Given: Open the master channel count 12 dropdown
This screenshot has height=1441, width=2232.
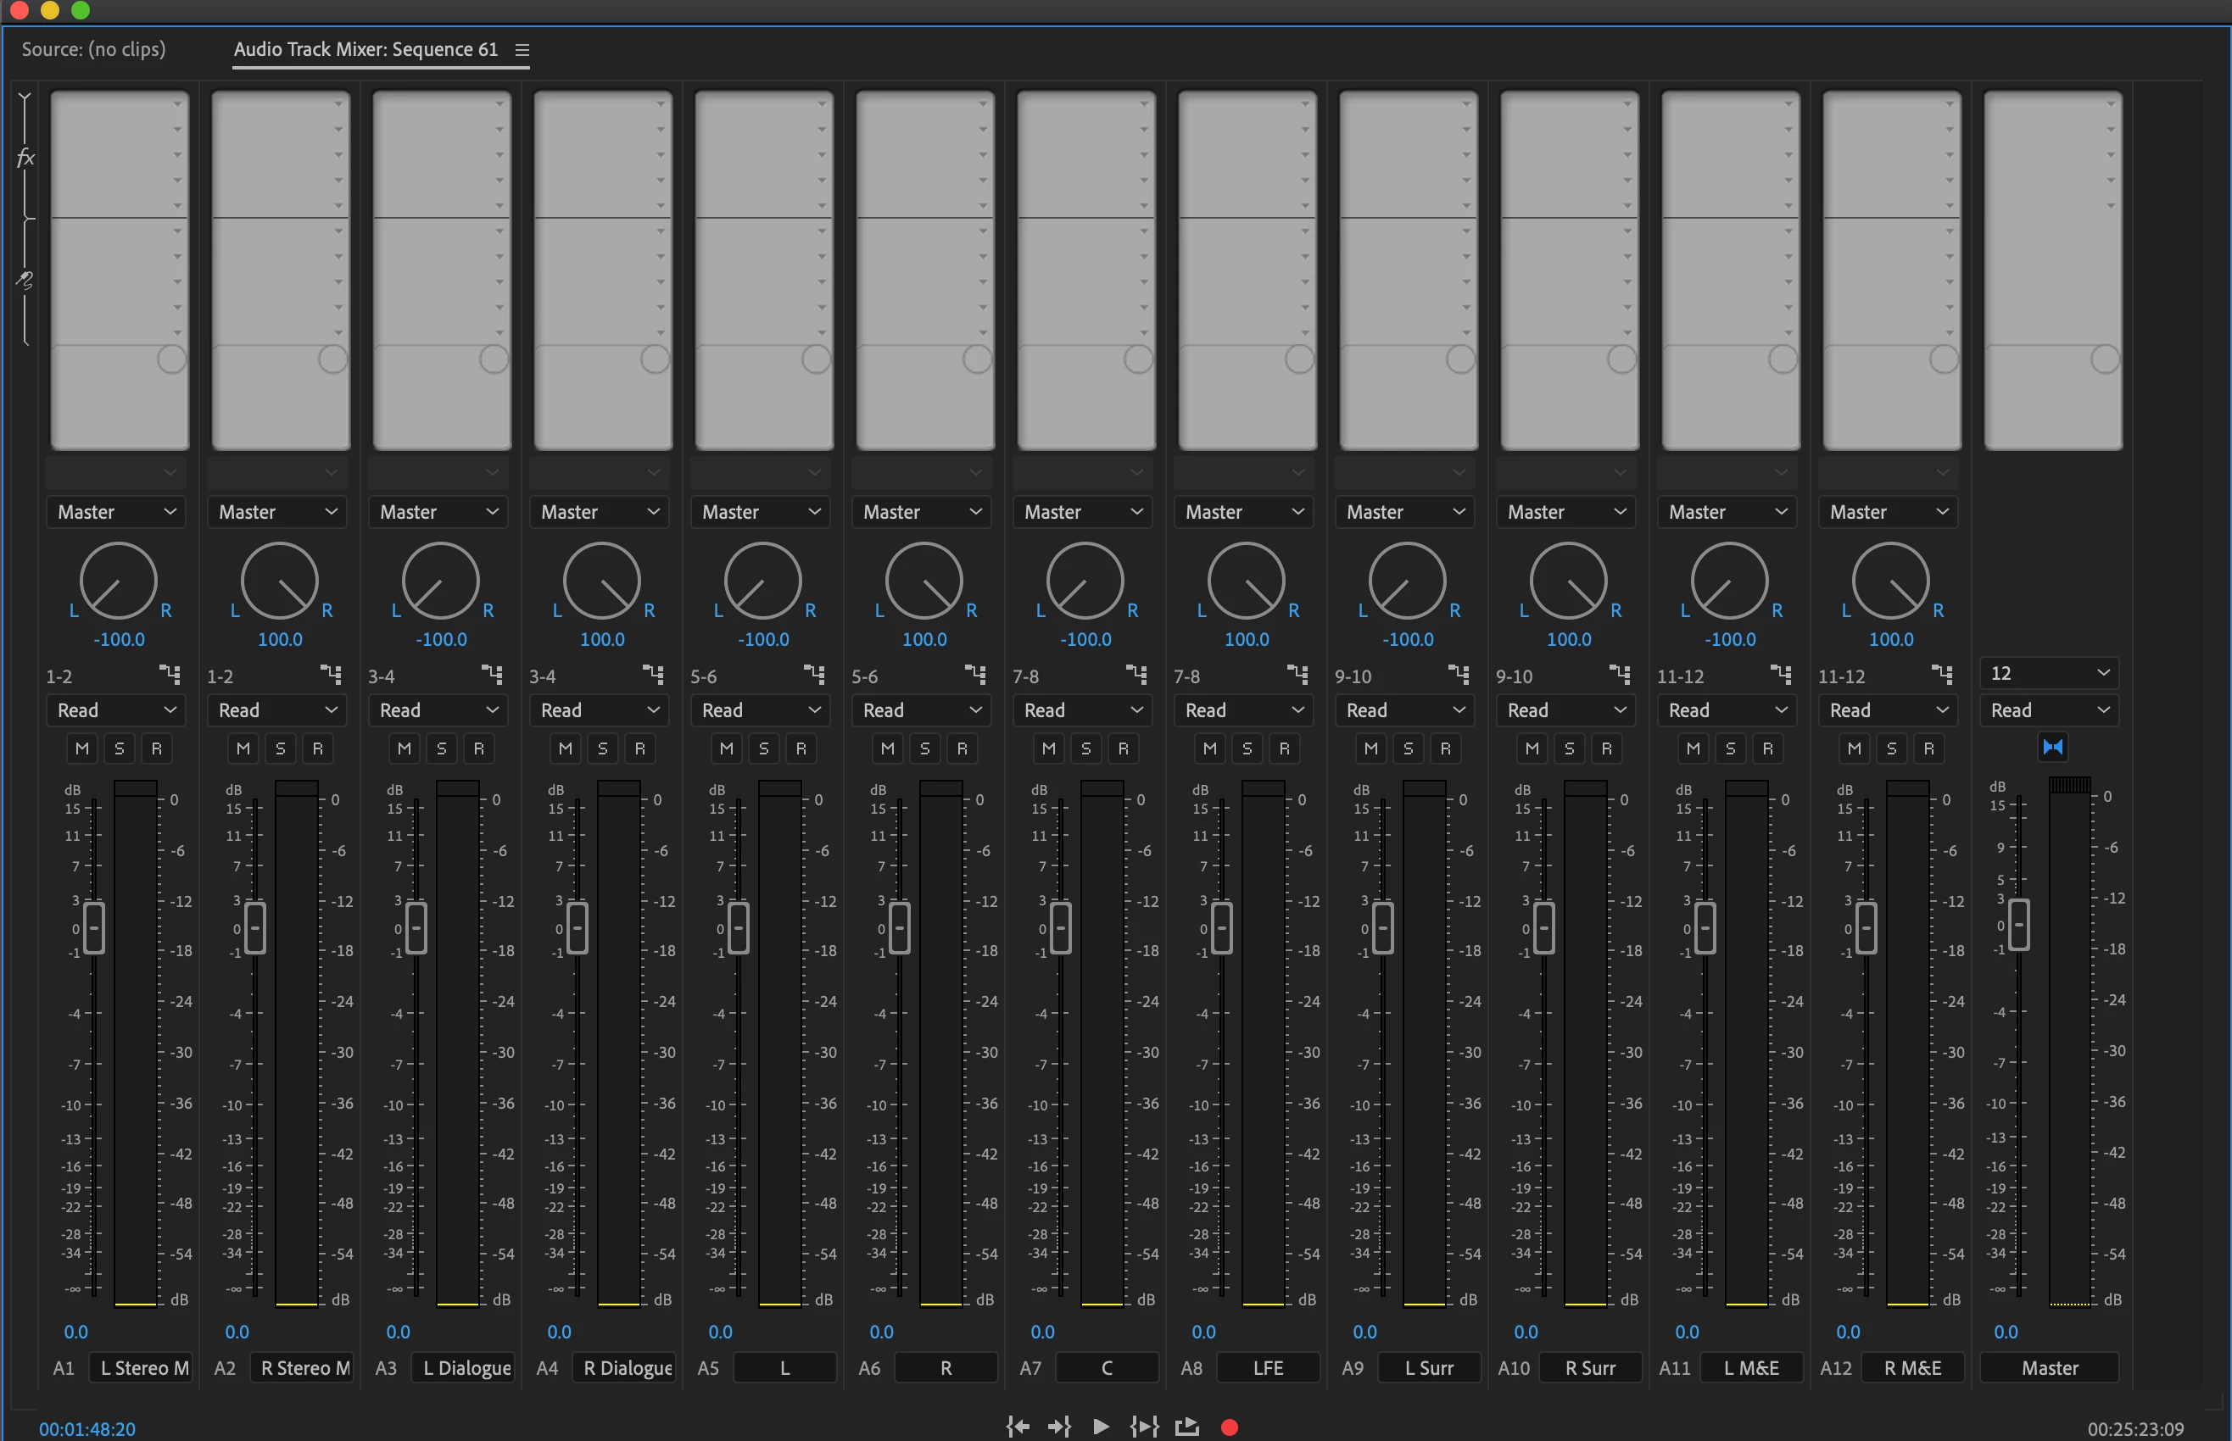Looking at the screenshot, I should (x=2049, y=673).
